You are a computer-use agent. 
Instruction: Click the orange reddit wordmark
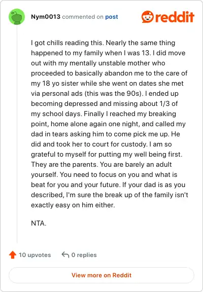(x=175, y=17)
